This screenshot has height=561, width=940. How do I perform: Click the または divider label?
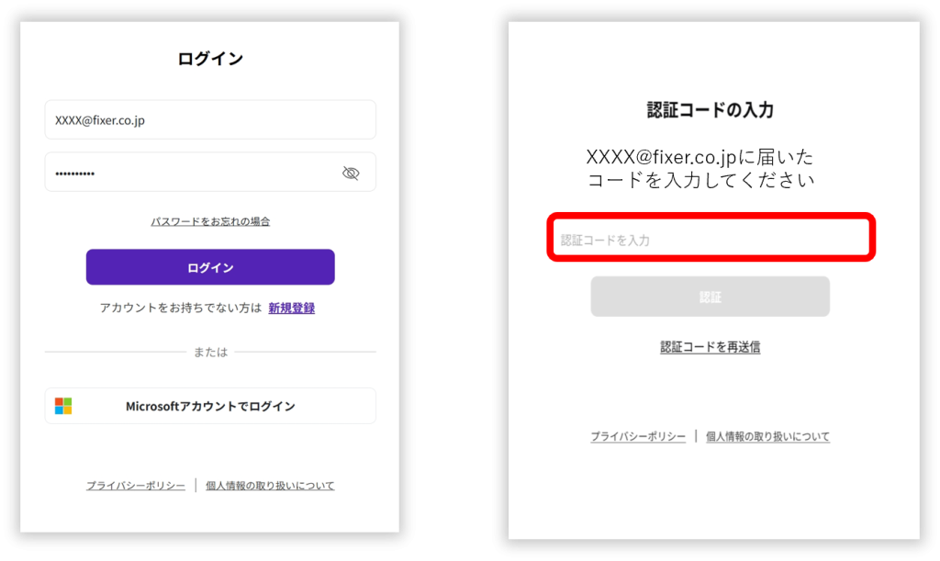[210, 353]
